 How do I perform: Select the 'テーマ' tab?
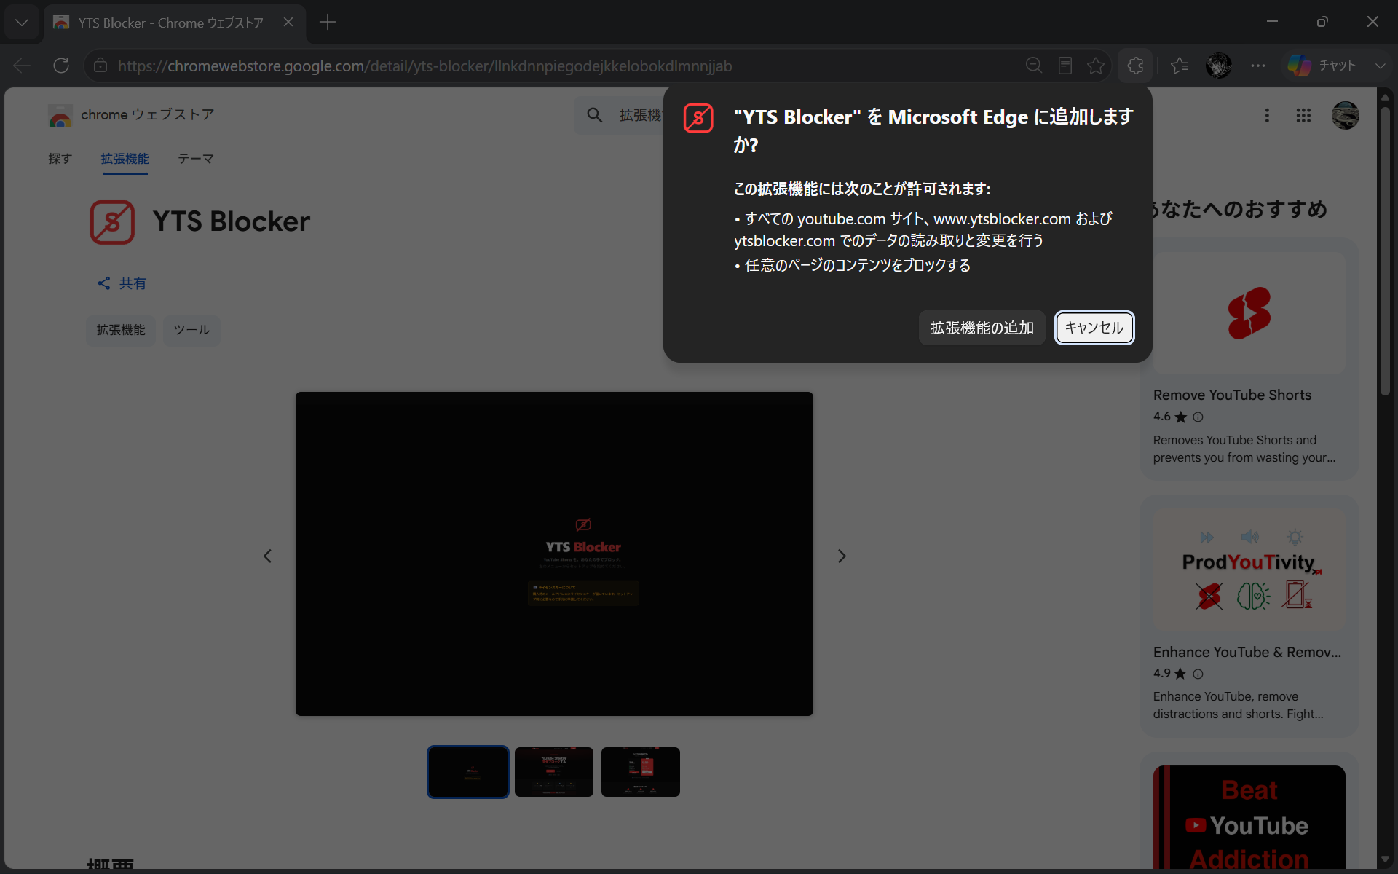[x=196, y=159]
